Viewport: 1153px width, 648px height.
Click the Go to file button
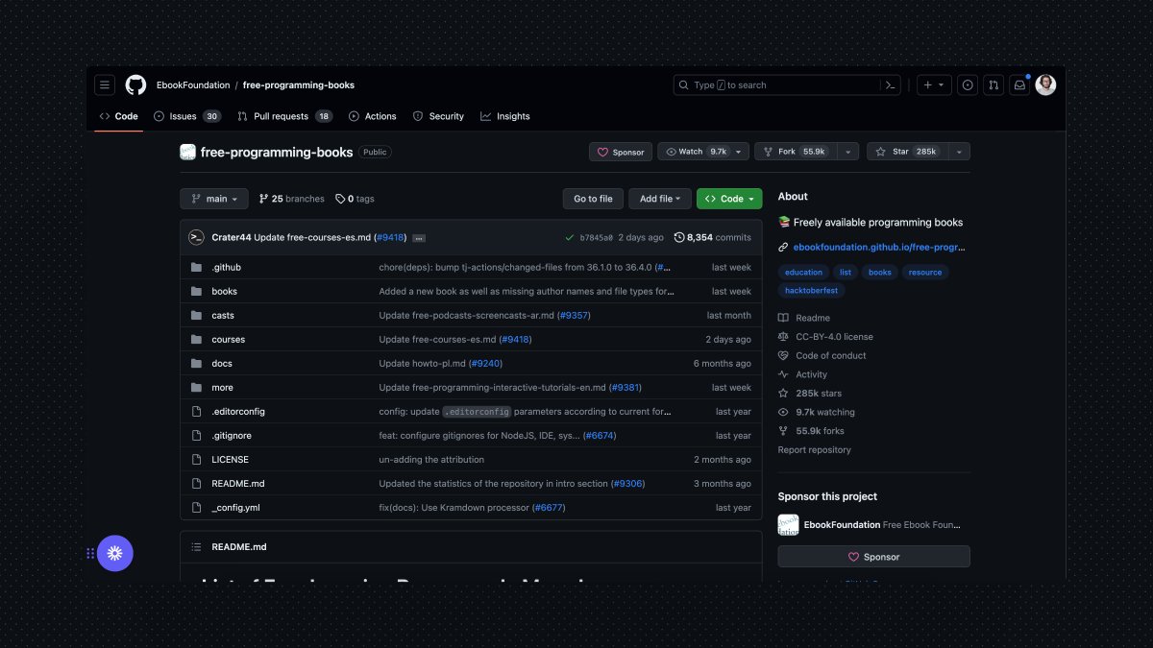pos(593,199)
